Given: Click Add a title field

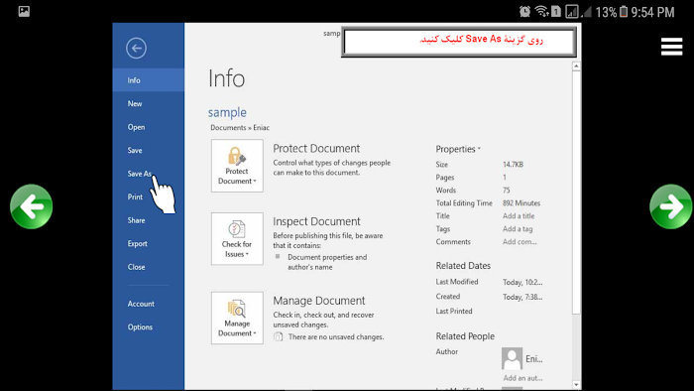Looking at the screenshot, I should pos(519,216).
